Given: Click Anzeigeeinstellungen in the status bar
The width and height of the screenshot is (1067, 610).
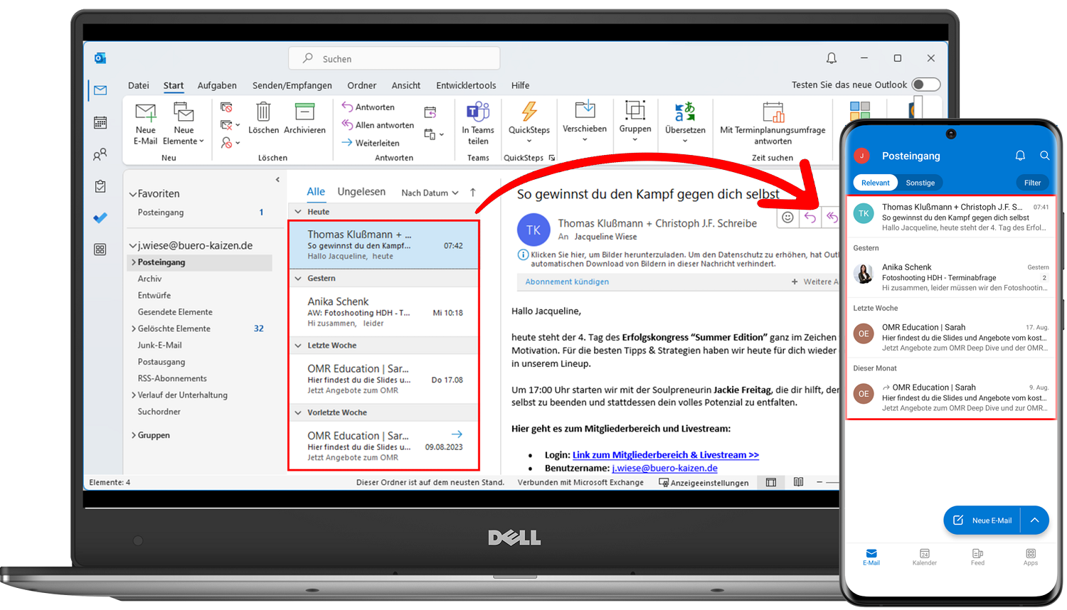Looking at the screenshot, I should (704, 483).
